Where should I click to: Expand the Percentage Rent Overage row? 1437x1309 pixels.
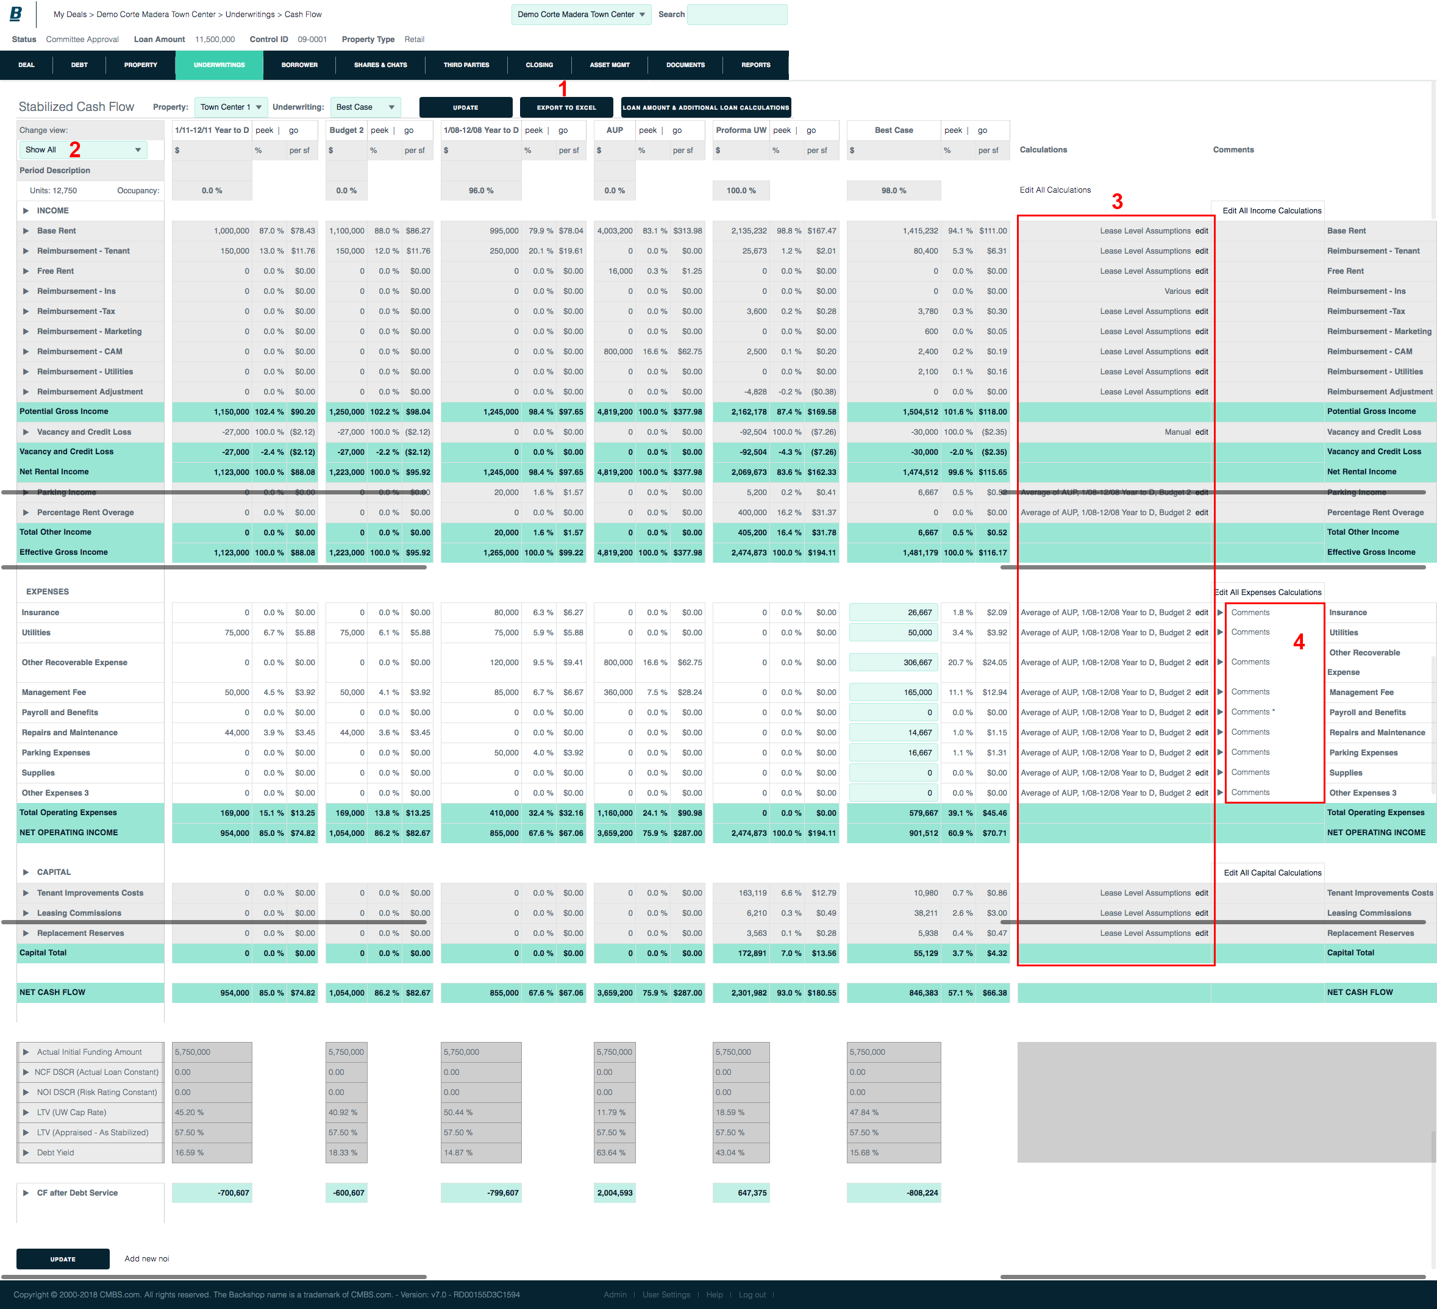26,513
